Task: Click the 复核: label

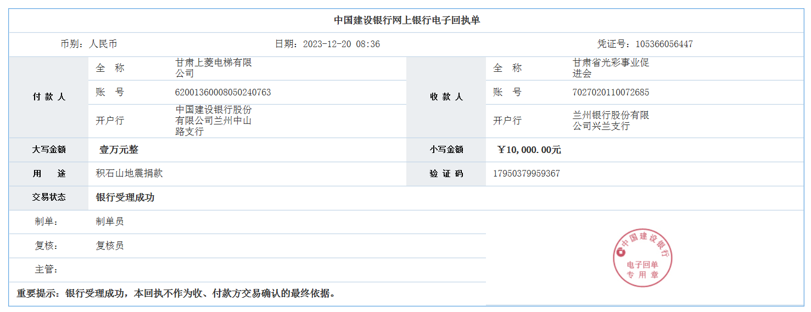Action: coord(47,246)
